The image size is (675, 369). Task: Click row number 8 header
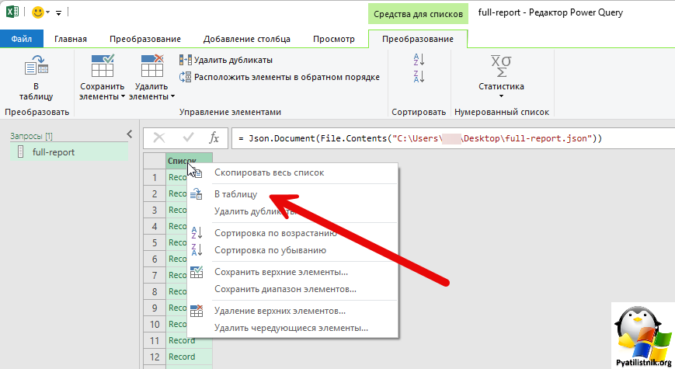coord(155,292)
